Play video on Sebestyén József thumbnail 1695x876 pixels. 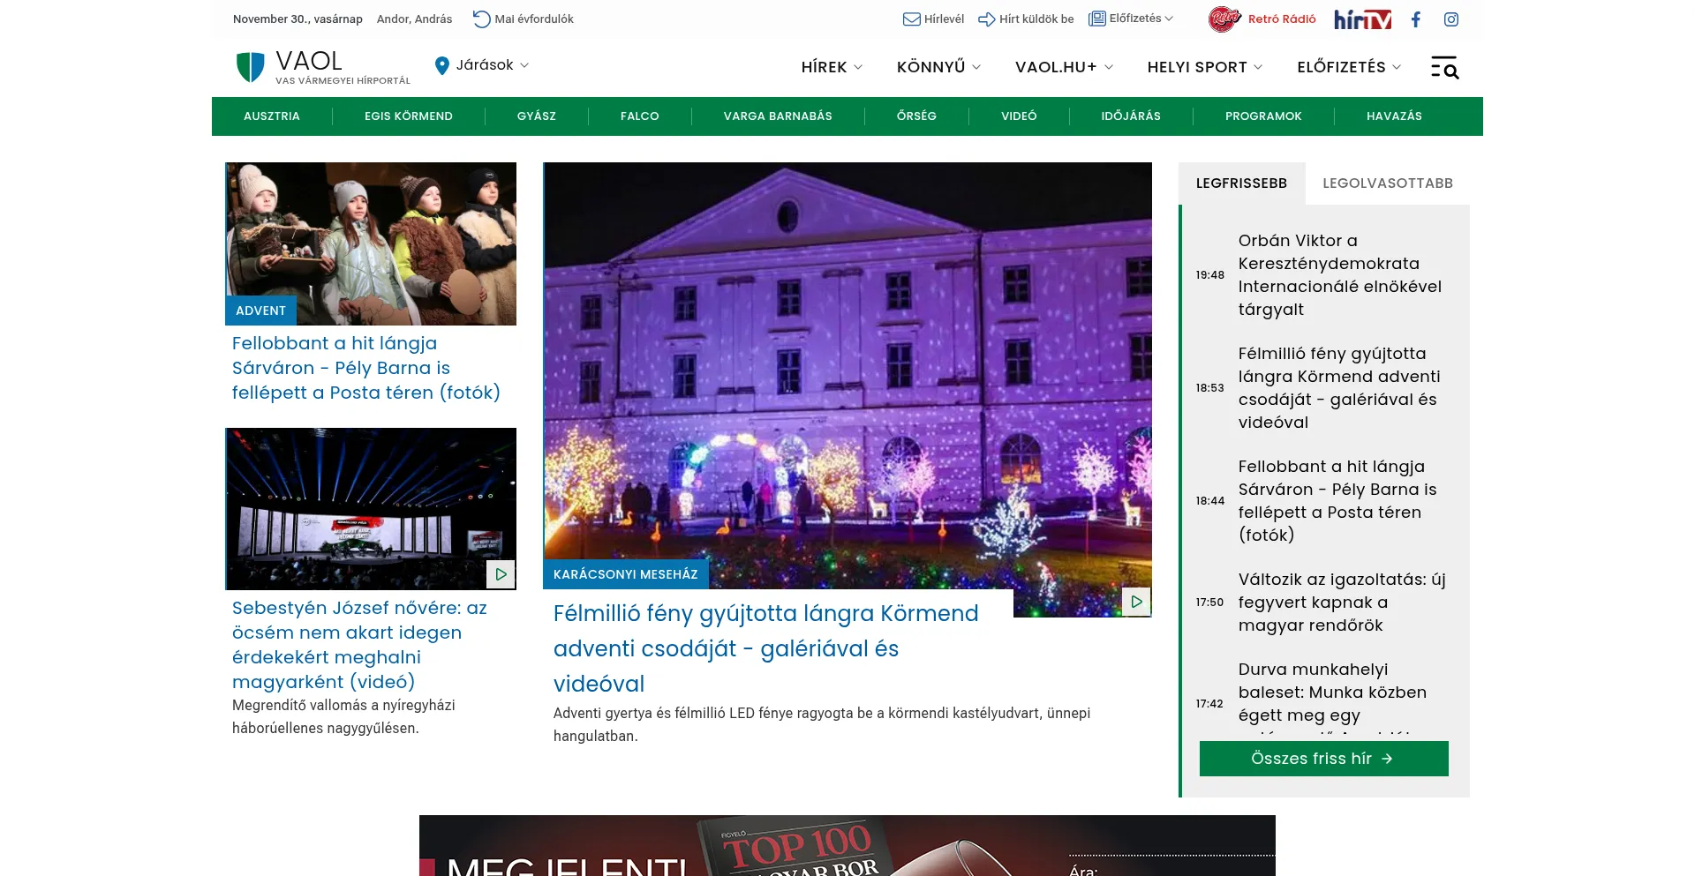(x=501, y=574)
